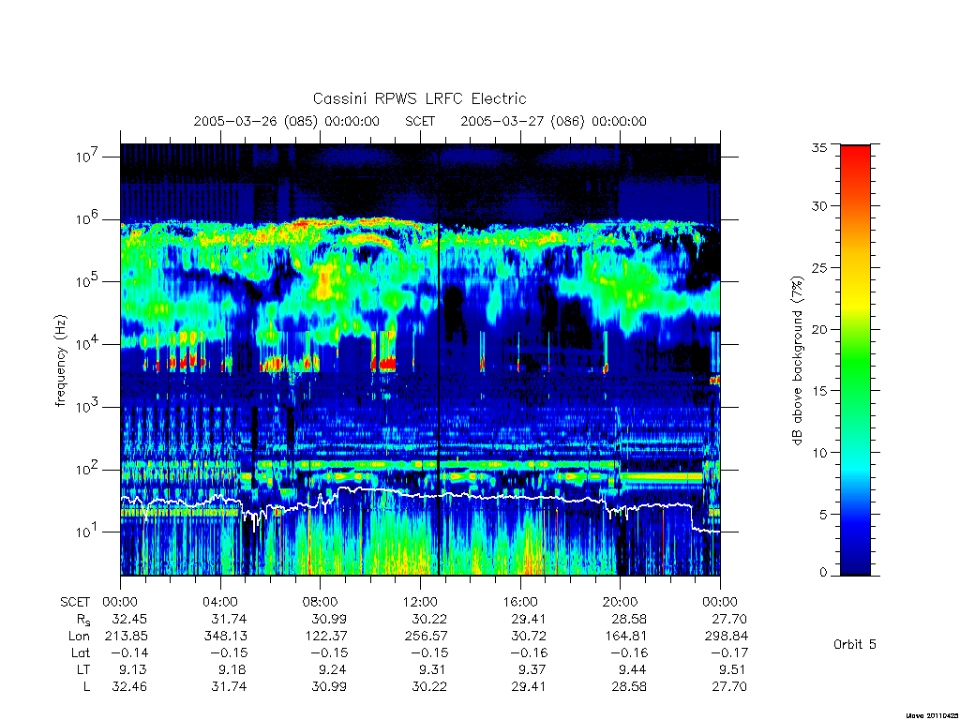
Task: Click the 10^2 frequency axis tick label
Action: [86, 469]
